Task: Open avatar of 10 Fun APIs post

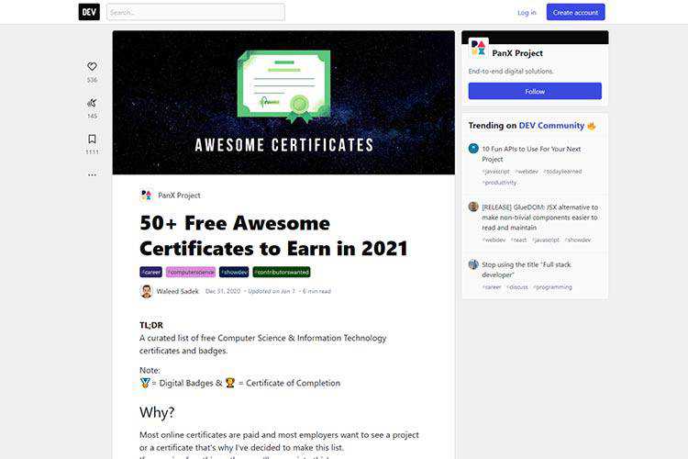Action: coord(473,149)
